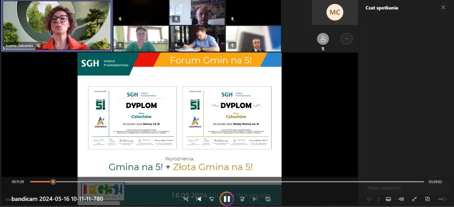This screenshot has height=207, width=454.
Task: Click the seek bar playhead knob
Action: (x=53, y=182)
